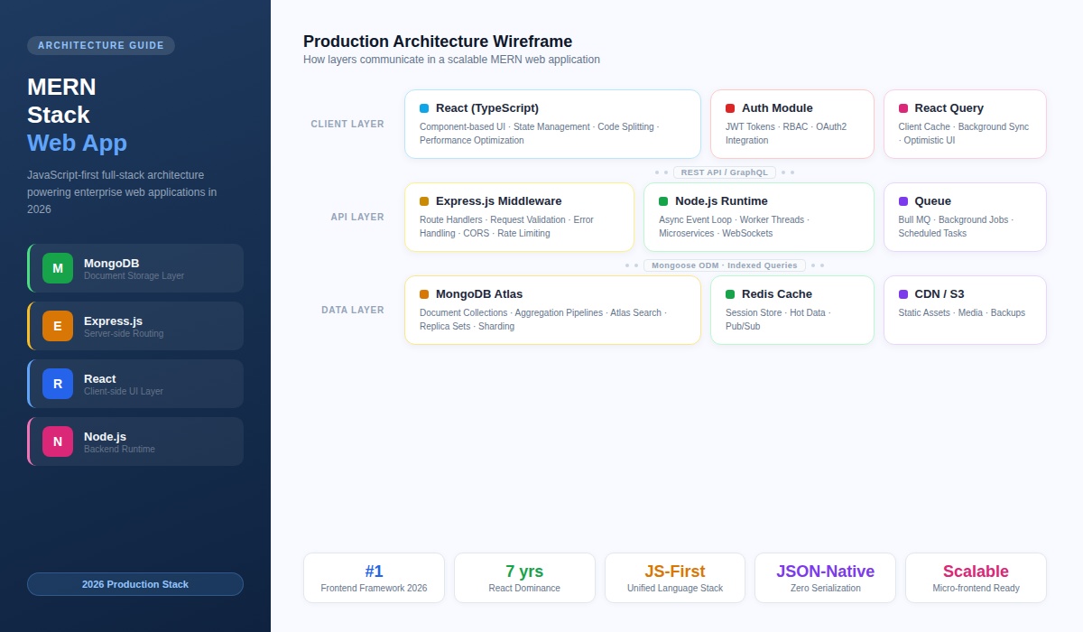Click the pink square beside React Query
This screenshot has width=1083, height=632.
click(903, 108)
